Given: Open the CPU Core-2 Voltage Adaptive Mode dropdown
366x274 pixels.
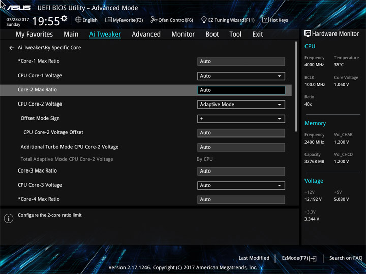Looking at the screenshot, I should pyautogui.click(x=241, y=105).
